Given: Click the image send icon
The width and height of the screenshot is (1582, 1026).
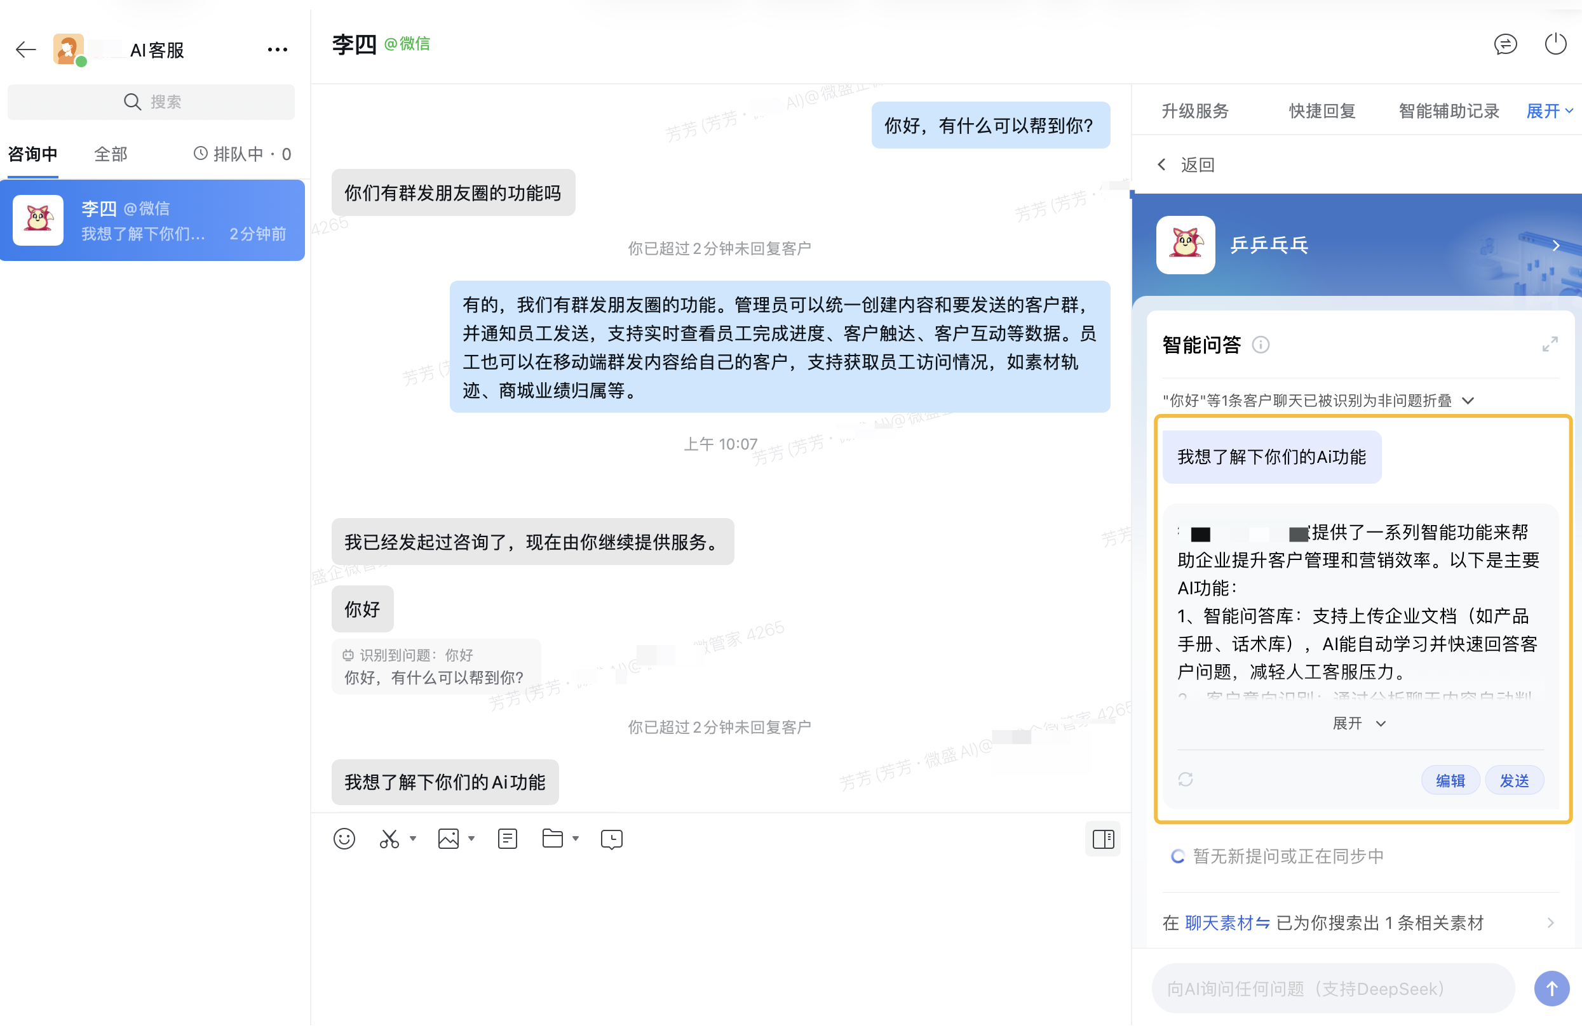Looking at the screenshot, I should tap(449, 839).
